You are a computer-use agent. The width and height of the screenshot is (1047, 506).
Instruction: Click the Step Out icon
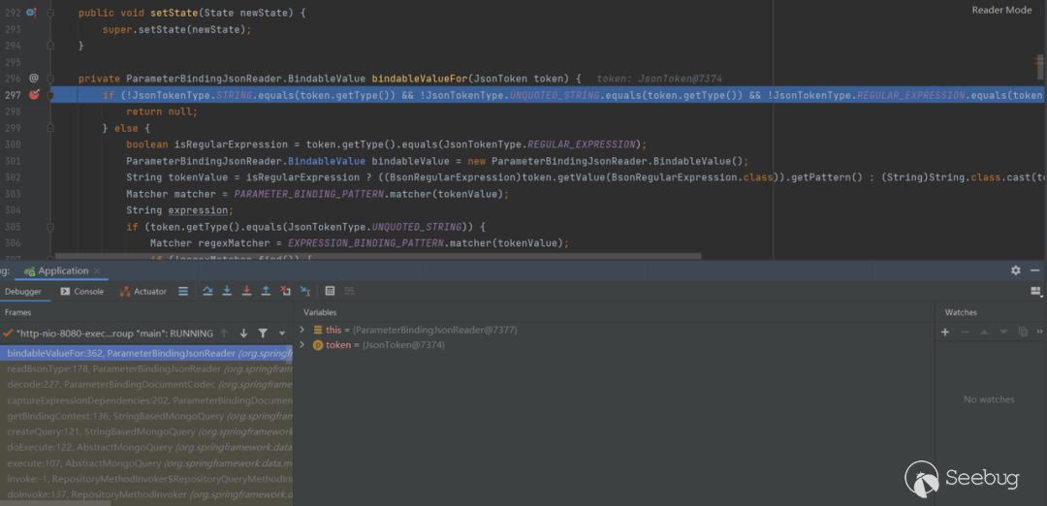(x=266, y=291)
